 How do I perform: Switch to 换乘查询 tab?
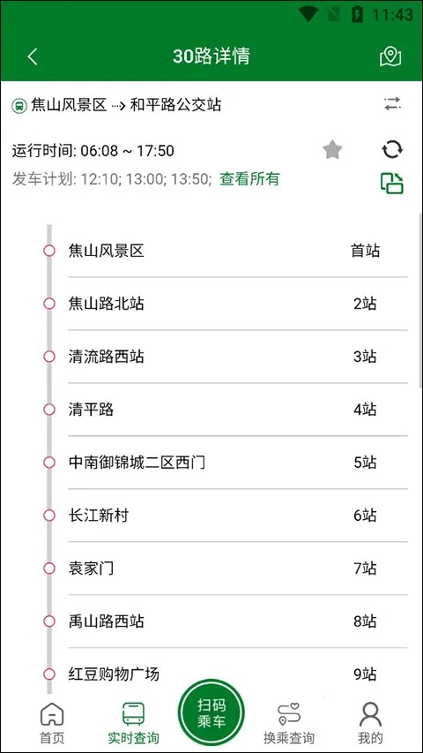[289, 724]
